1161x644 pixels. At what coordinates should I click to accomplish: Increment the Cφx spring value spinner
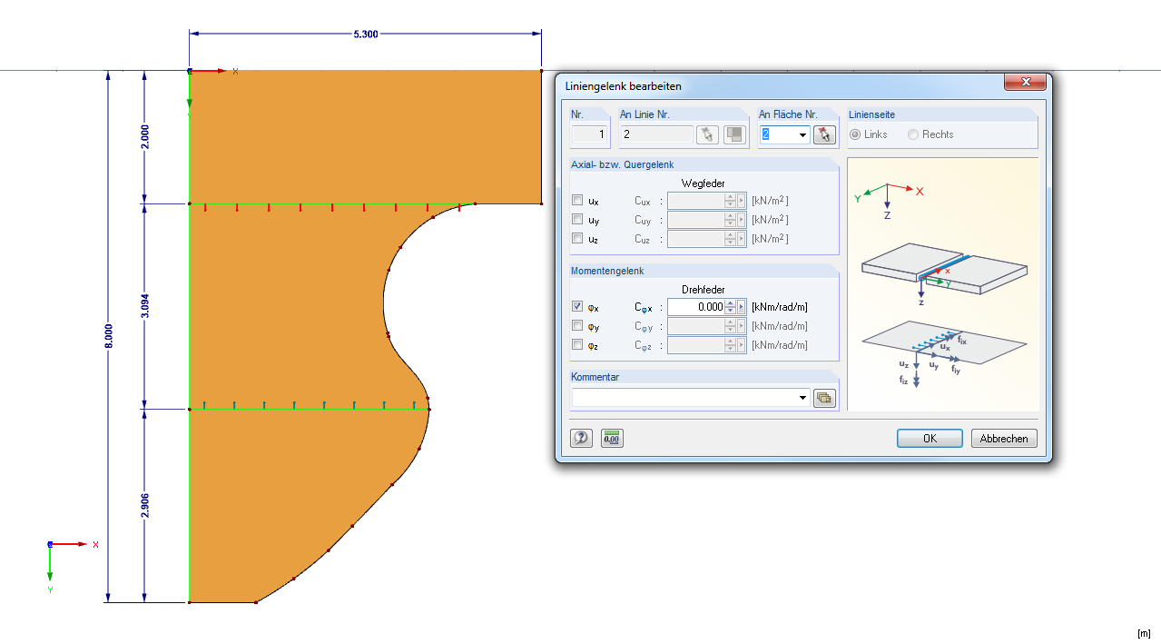[728, 302]
